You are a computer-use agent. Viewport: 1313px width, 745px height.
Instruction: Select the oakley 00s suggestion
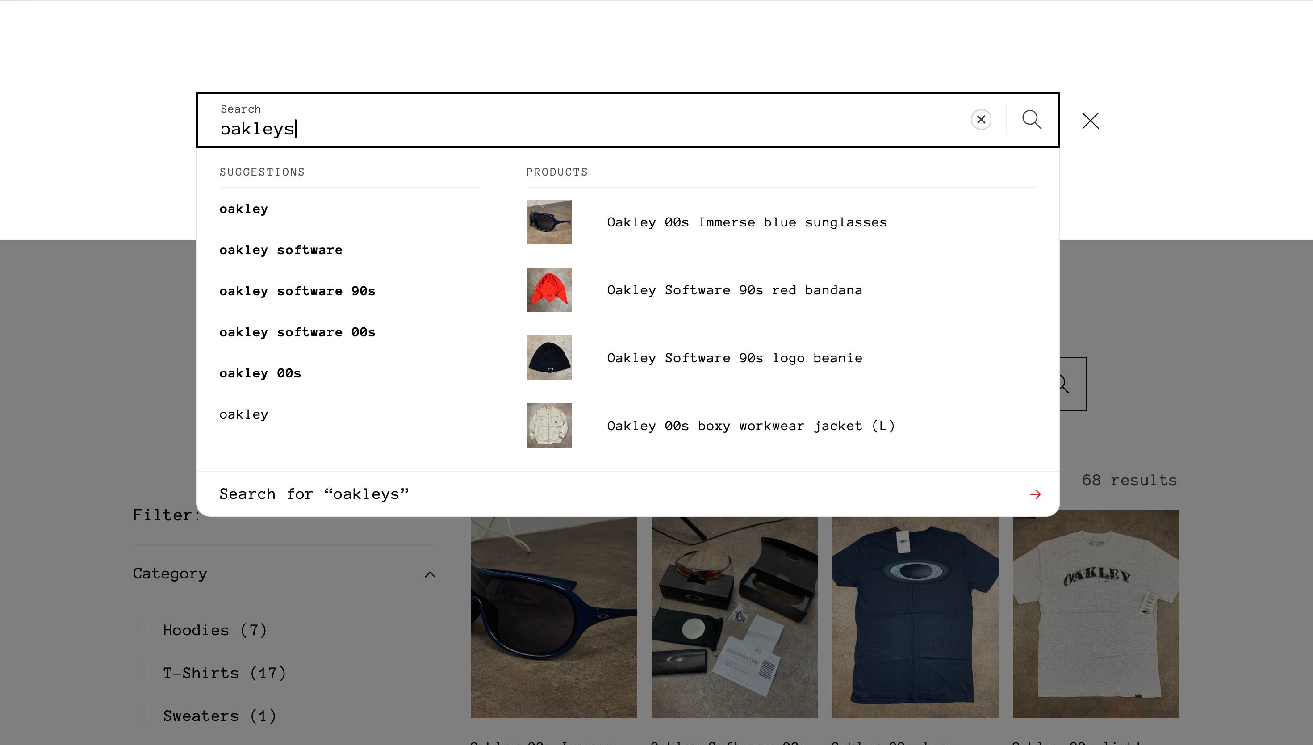point(260,373)
